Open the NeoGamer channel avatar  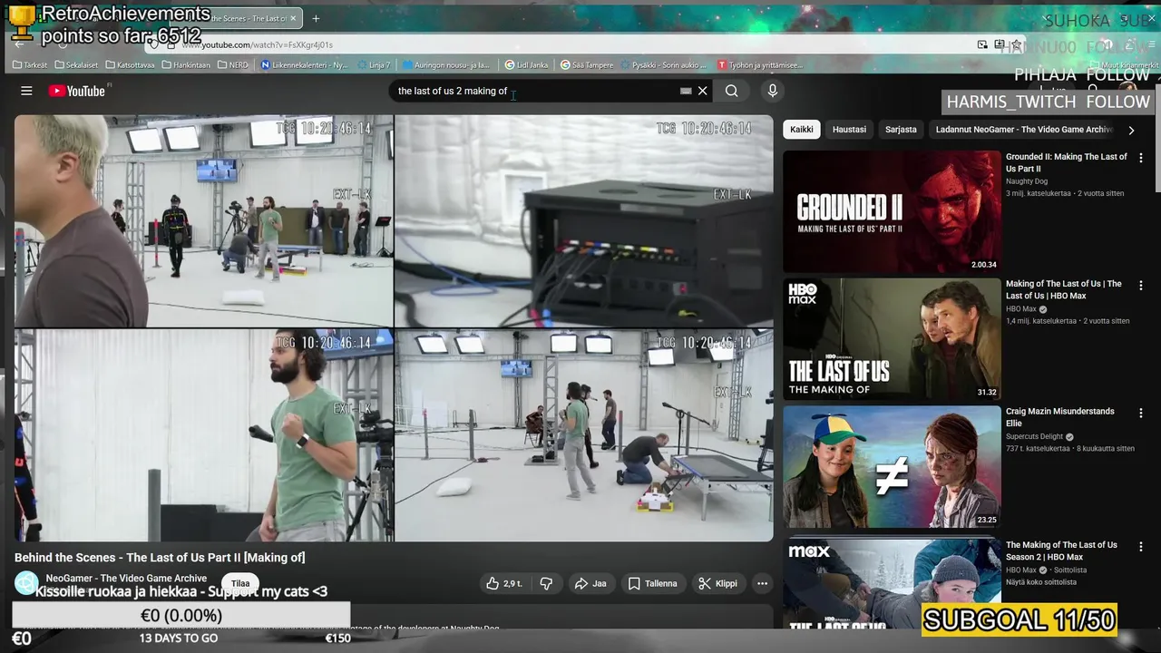(26, 583)
